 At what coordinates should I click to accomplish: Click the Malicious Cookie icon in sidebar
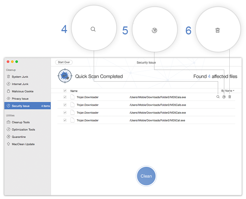[x=8, y=91]
